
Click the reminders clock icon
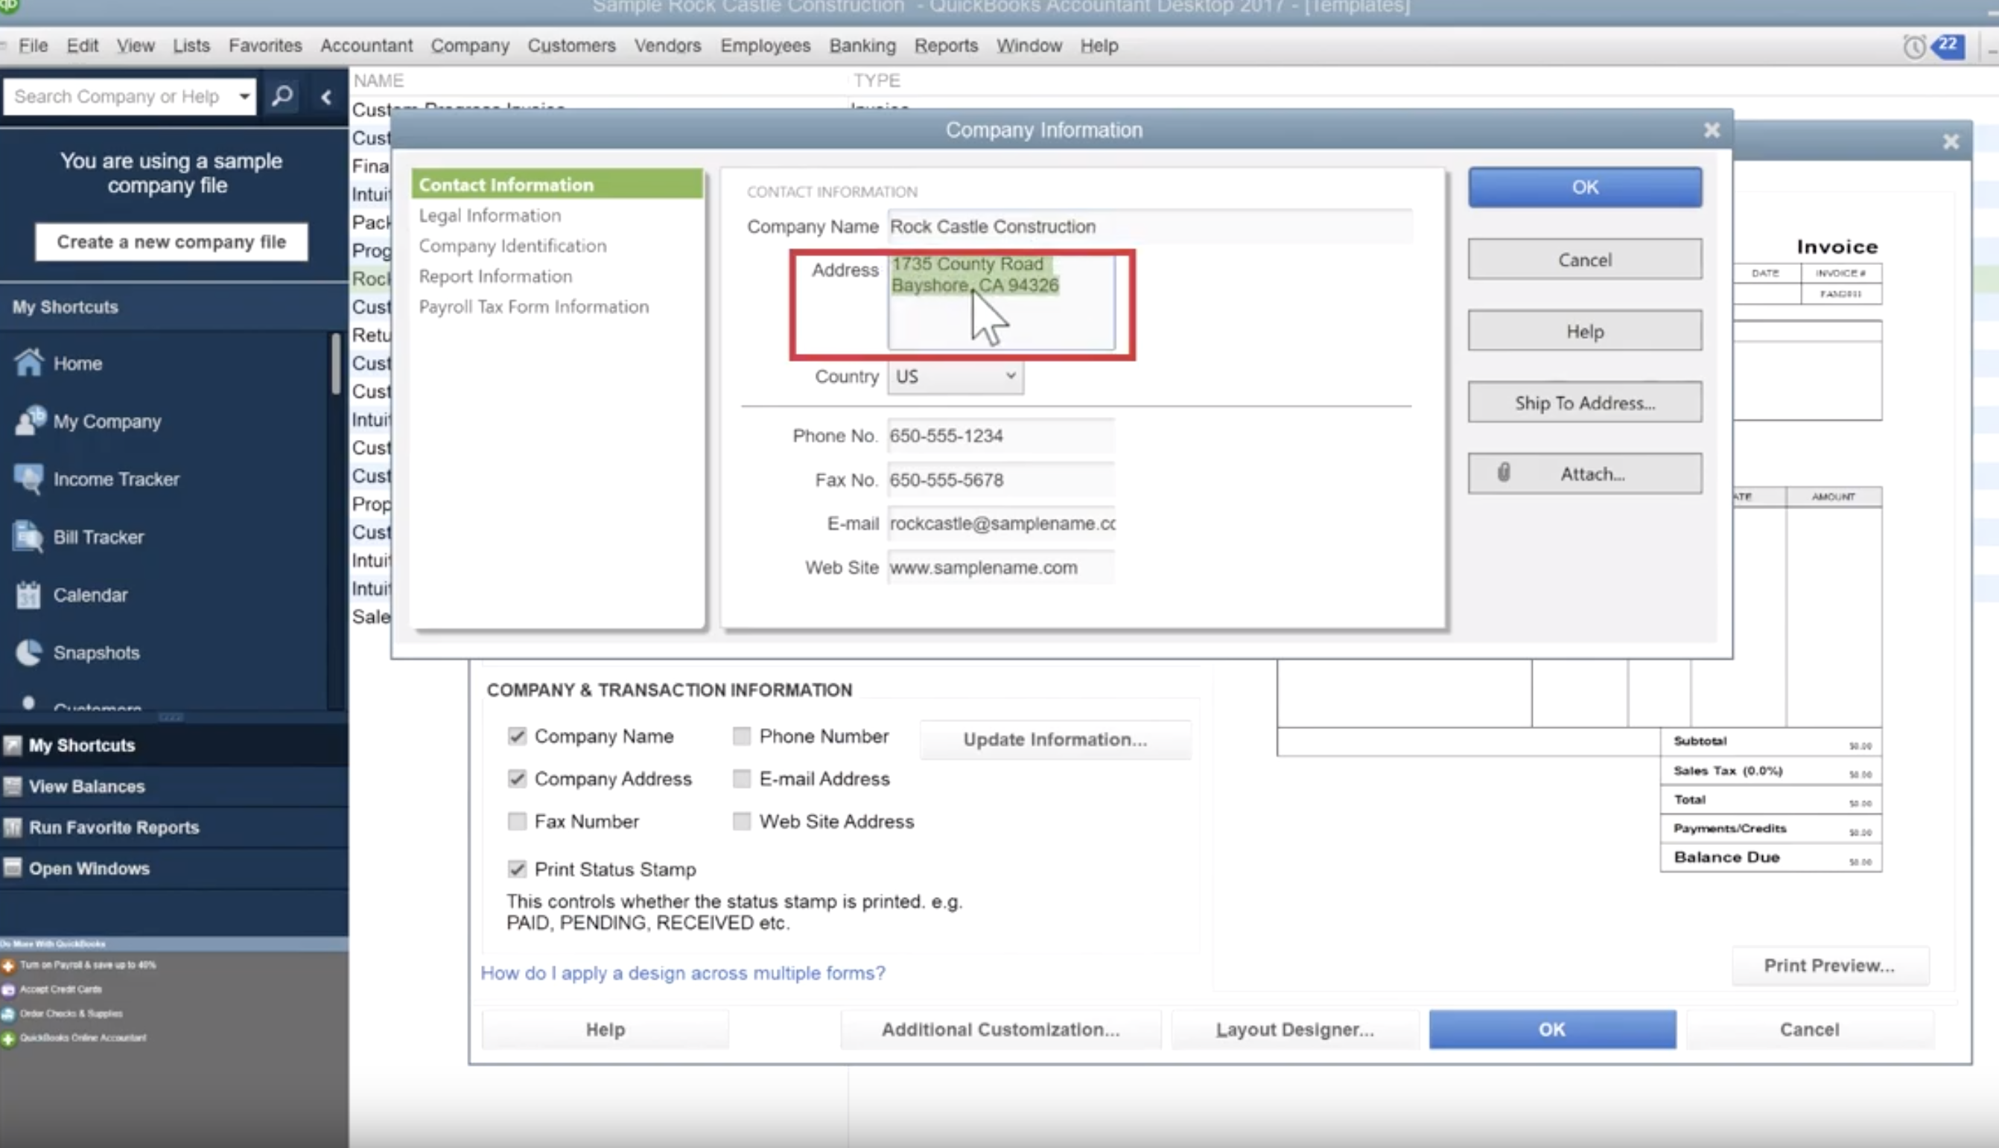1914,46
